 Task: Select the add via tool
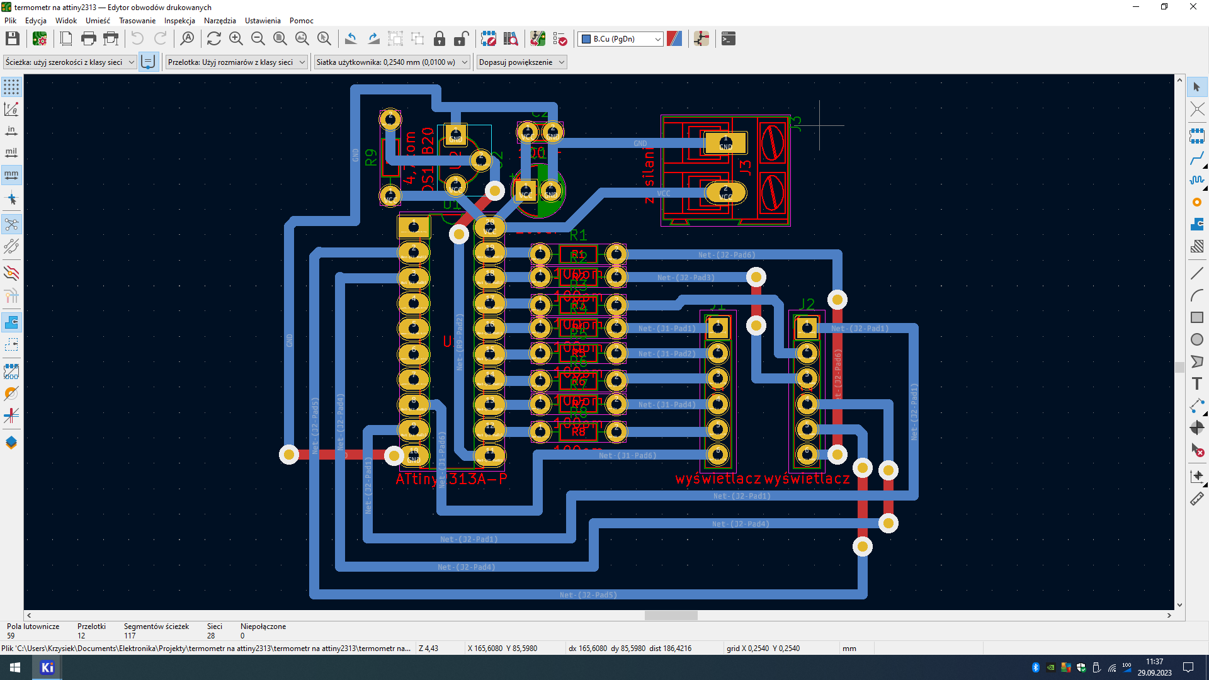pos(1197,202)
